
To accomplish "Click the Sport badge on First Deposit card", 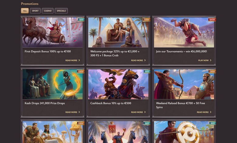I will coord(81,20).
